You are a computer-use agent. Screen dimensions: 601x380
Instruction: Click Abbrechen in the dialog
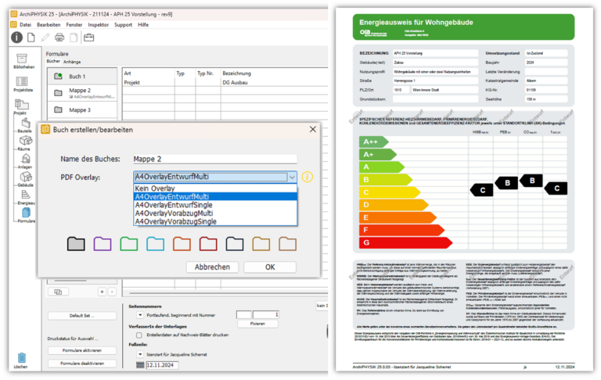pos(212,267)
